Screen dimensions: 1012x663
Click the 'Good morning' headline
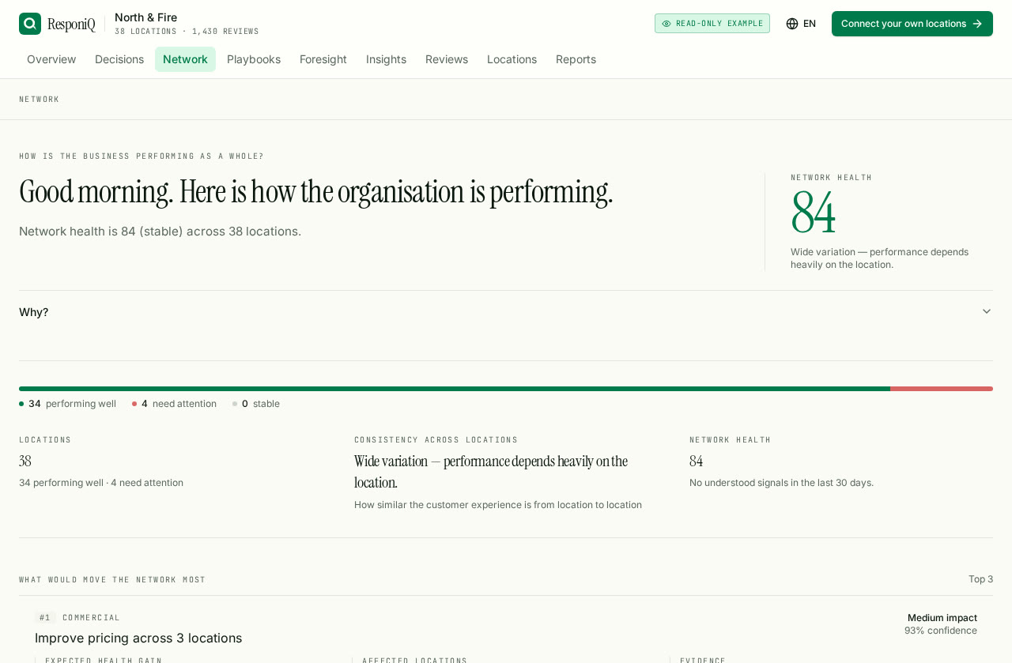click(x=316, y=192)
